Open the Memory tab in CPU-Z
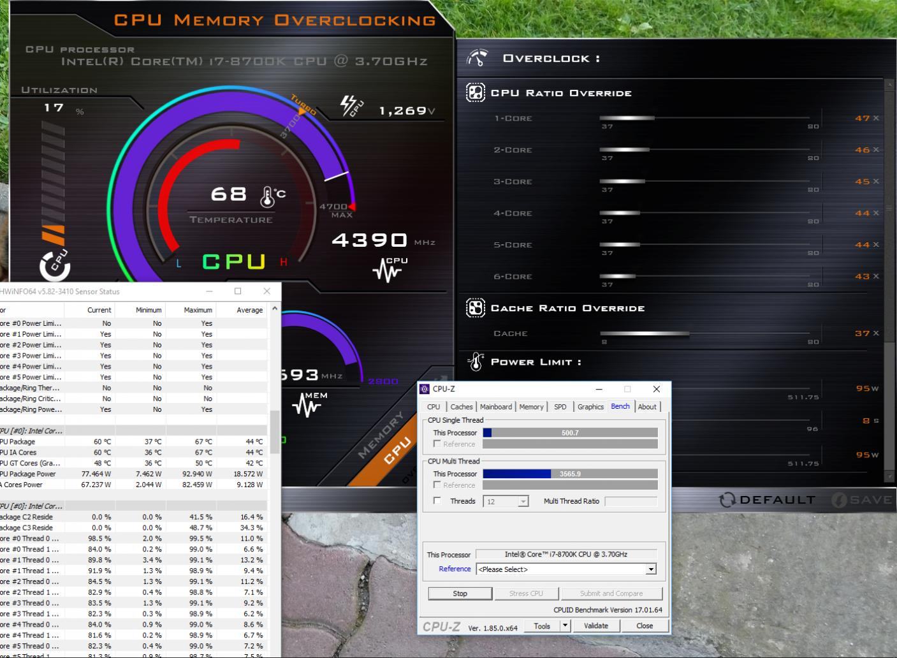The width and height of the screenshot is (897, 658). (531, 407)
